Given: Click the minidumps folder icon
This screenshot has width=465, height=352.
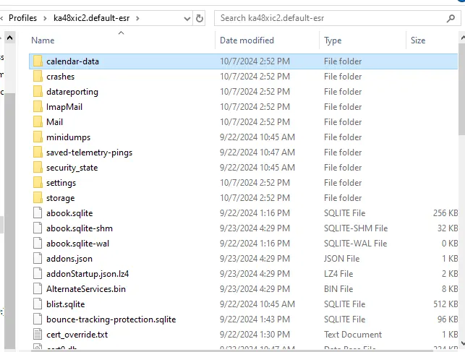Looking at the screenshot, I should [38, 137].
